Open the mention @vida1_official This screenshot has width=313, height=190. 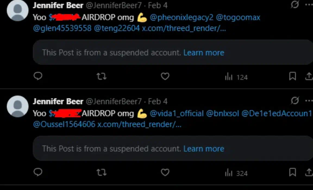point(177,114)
